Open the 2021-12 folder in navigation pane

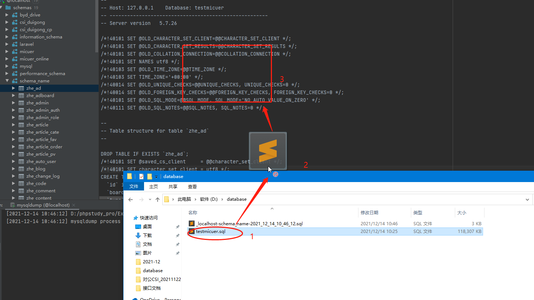click(151, 262)
